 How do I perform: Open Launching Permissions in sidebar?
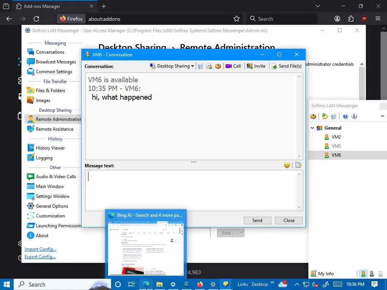point(54,226)
